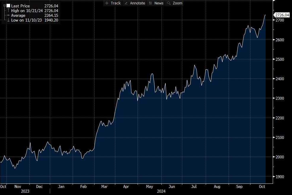Click the News list icon
Image resolution: width=292 pixels, height=195 pixels.
click(151, 3)
